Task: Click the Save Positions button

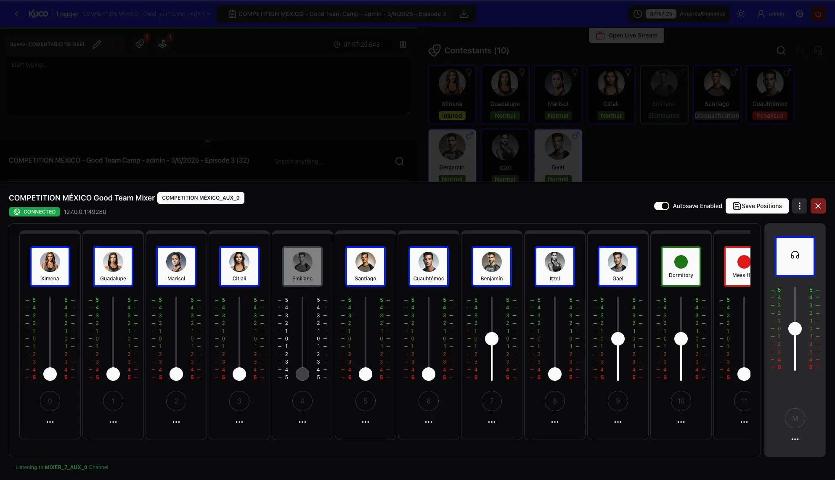Action: coord(757,206)
